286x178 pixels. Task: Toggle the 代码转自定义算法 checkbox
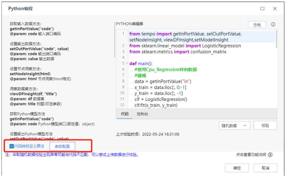[12, 146]
